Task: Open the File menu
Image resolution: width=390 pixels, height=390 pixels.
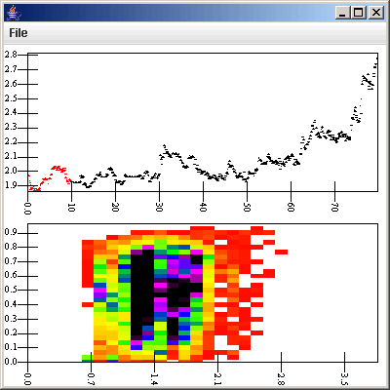Action: [x=19, y=33]
